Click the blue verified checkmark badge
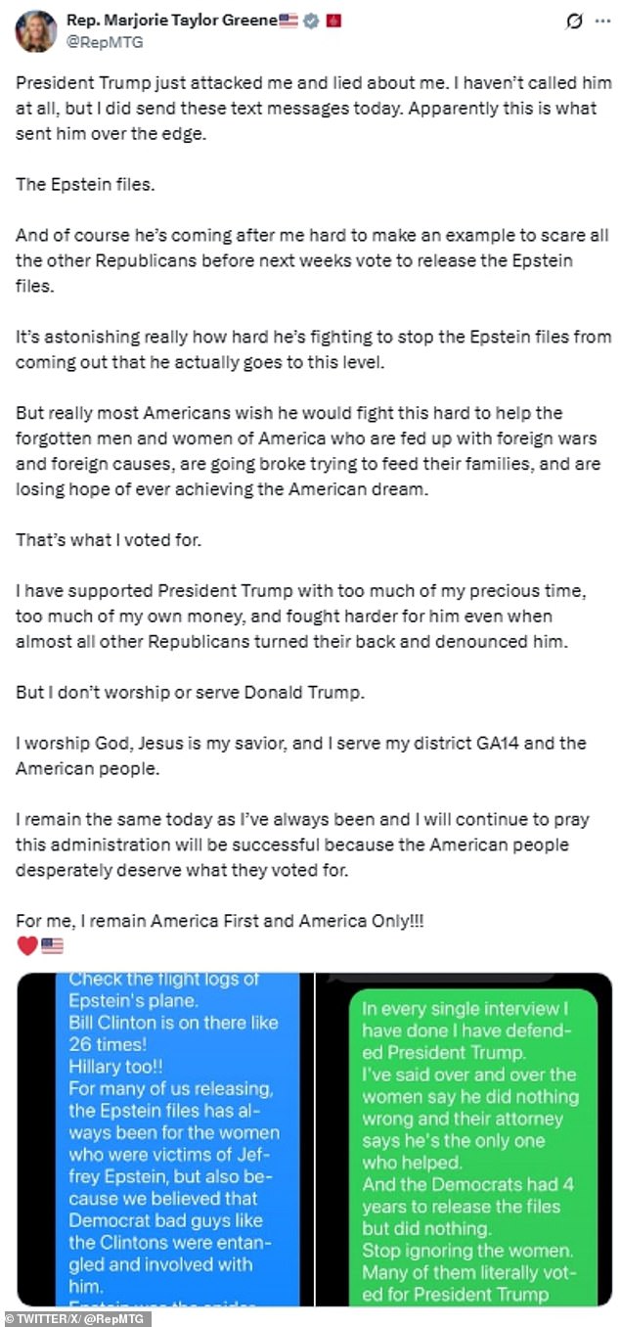The width and height of the screenshot is (620, 1327). [x=312, y=22]
